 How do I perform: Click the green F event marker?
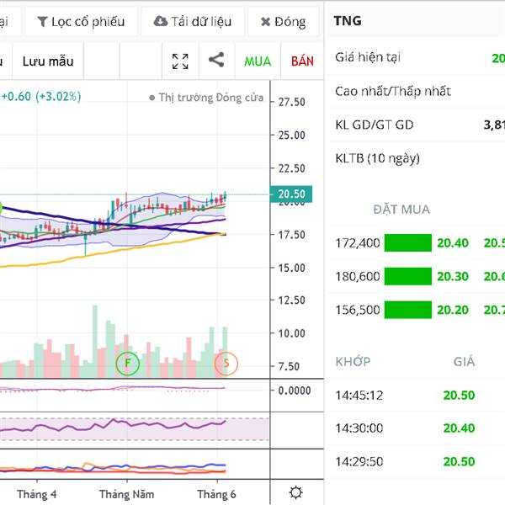pos(128,364)
